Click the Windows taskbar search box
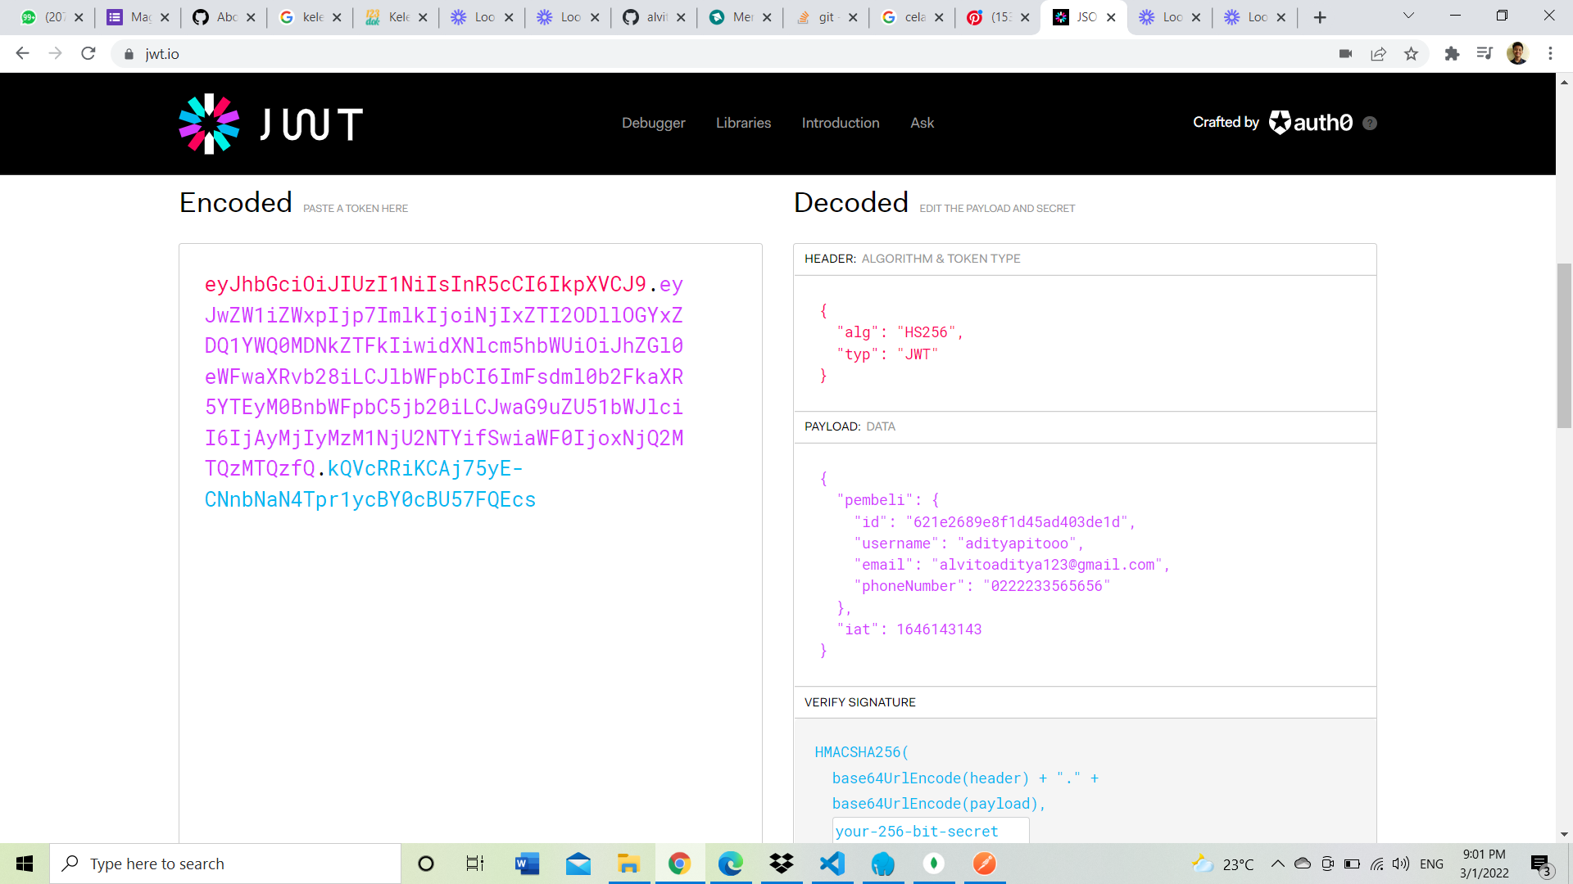Screen dimensions: 1573x884 point(225,864)
